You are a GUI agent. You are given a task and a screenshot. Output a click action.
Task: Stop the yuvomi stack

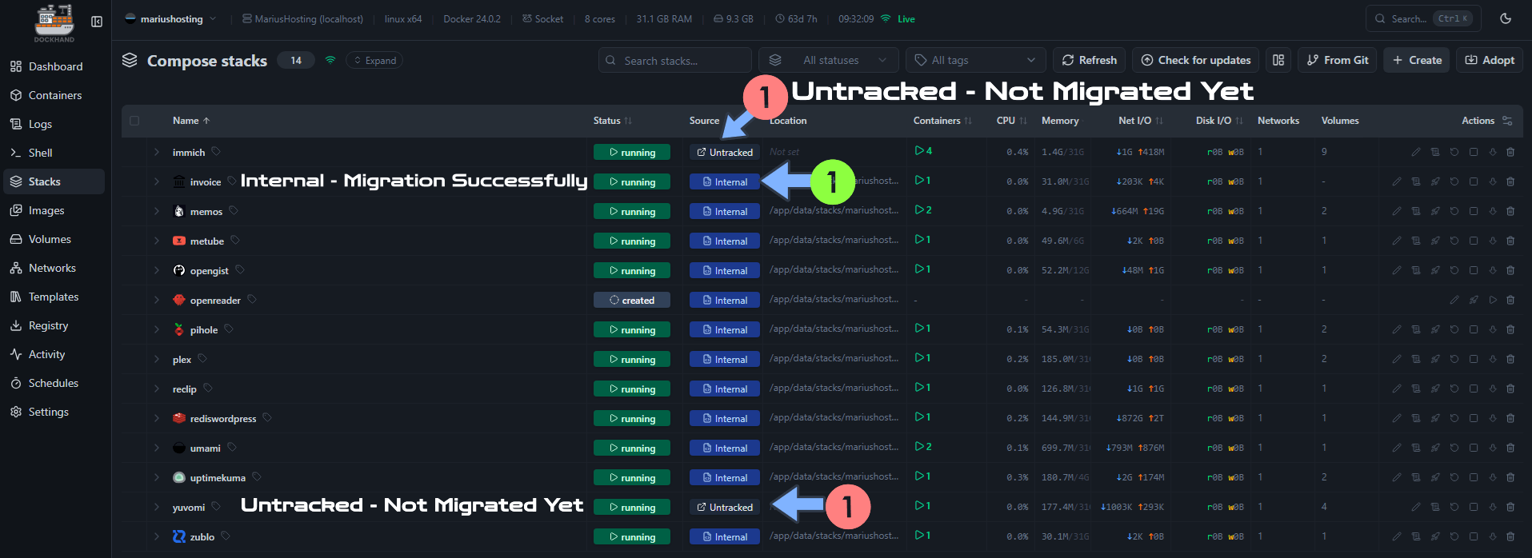1474,507
